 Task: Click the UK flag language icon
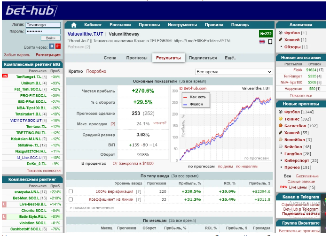click(262, 41)
